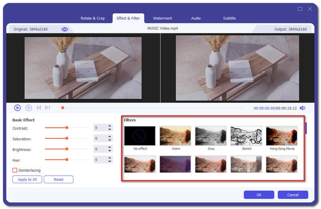Play the video preview
This screenshot has width=321, height=209.
(17, 108)
